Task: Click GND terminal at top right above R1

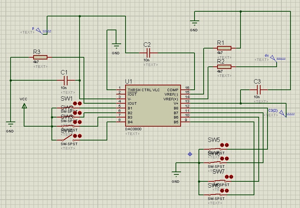Action: (x=194, y=24)
